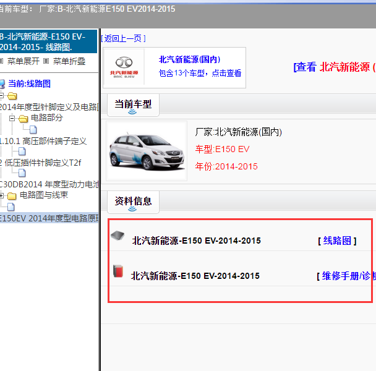
Task: Click 菜单展开 to expand the menu
Action: (23, 61)
